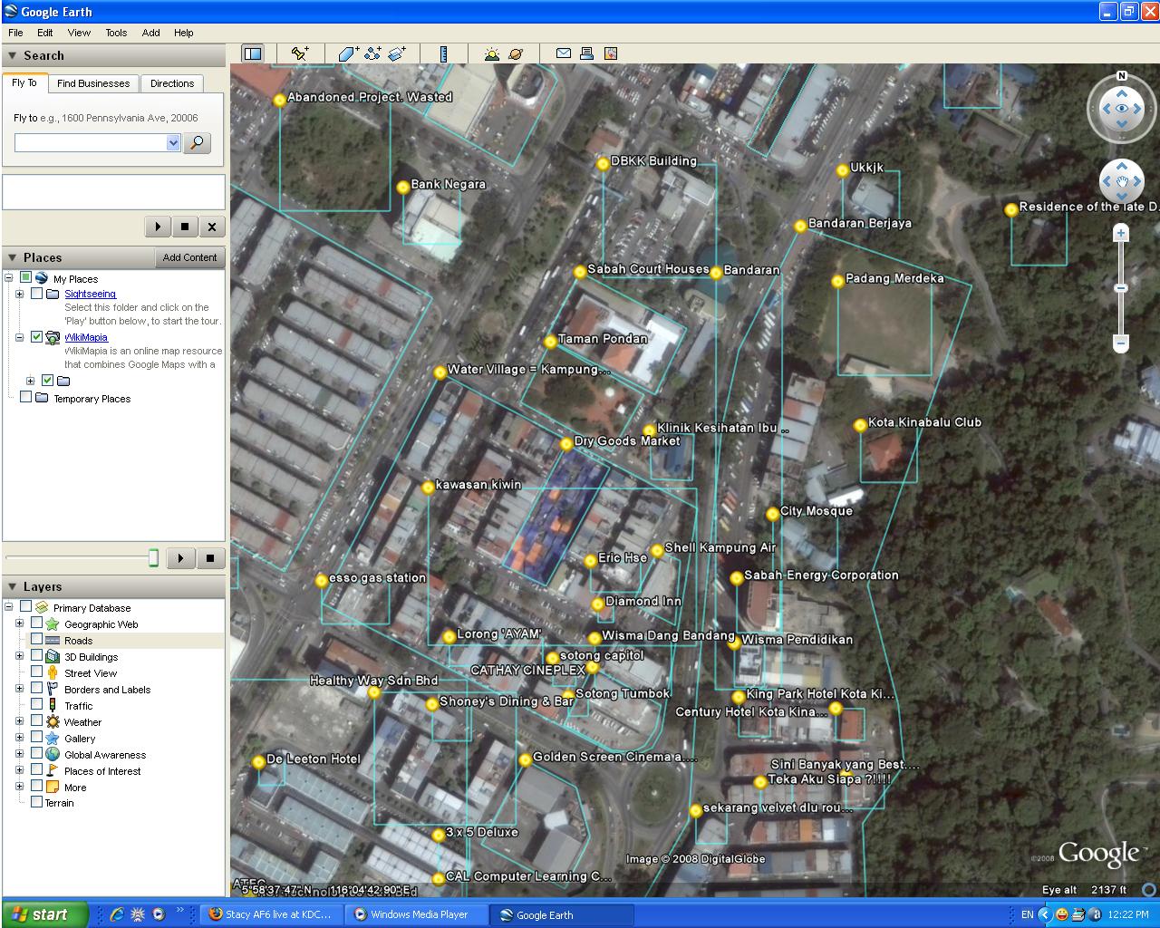Click the Windows start button
The height and width of the screenshot is (928, 1160).
pyautogui.click(x=44, y=914)
